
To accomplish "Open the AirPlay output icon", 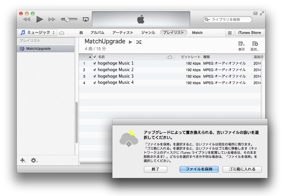I will click(x=86, y=19).
